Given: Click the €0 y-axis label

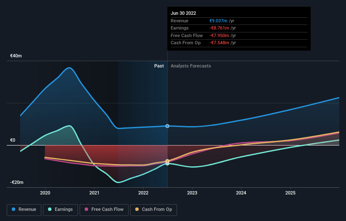Looking at the screenshot, I should pyautogui.click(x=13, y=140).
